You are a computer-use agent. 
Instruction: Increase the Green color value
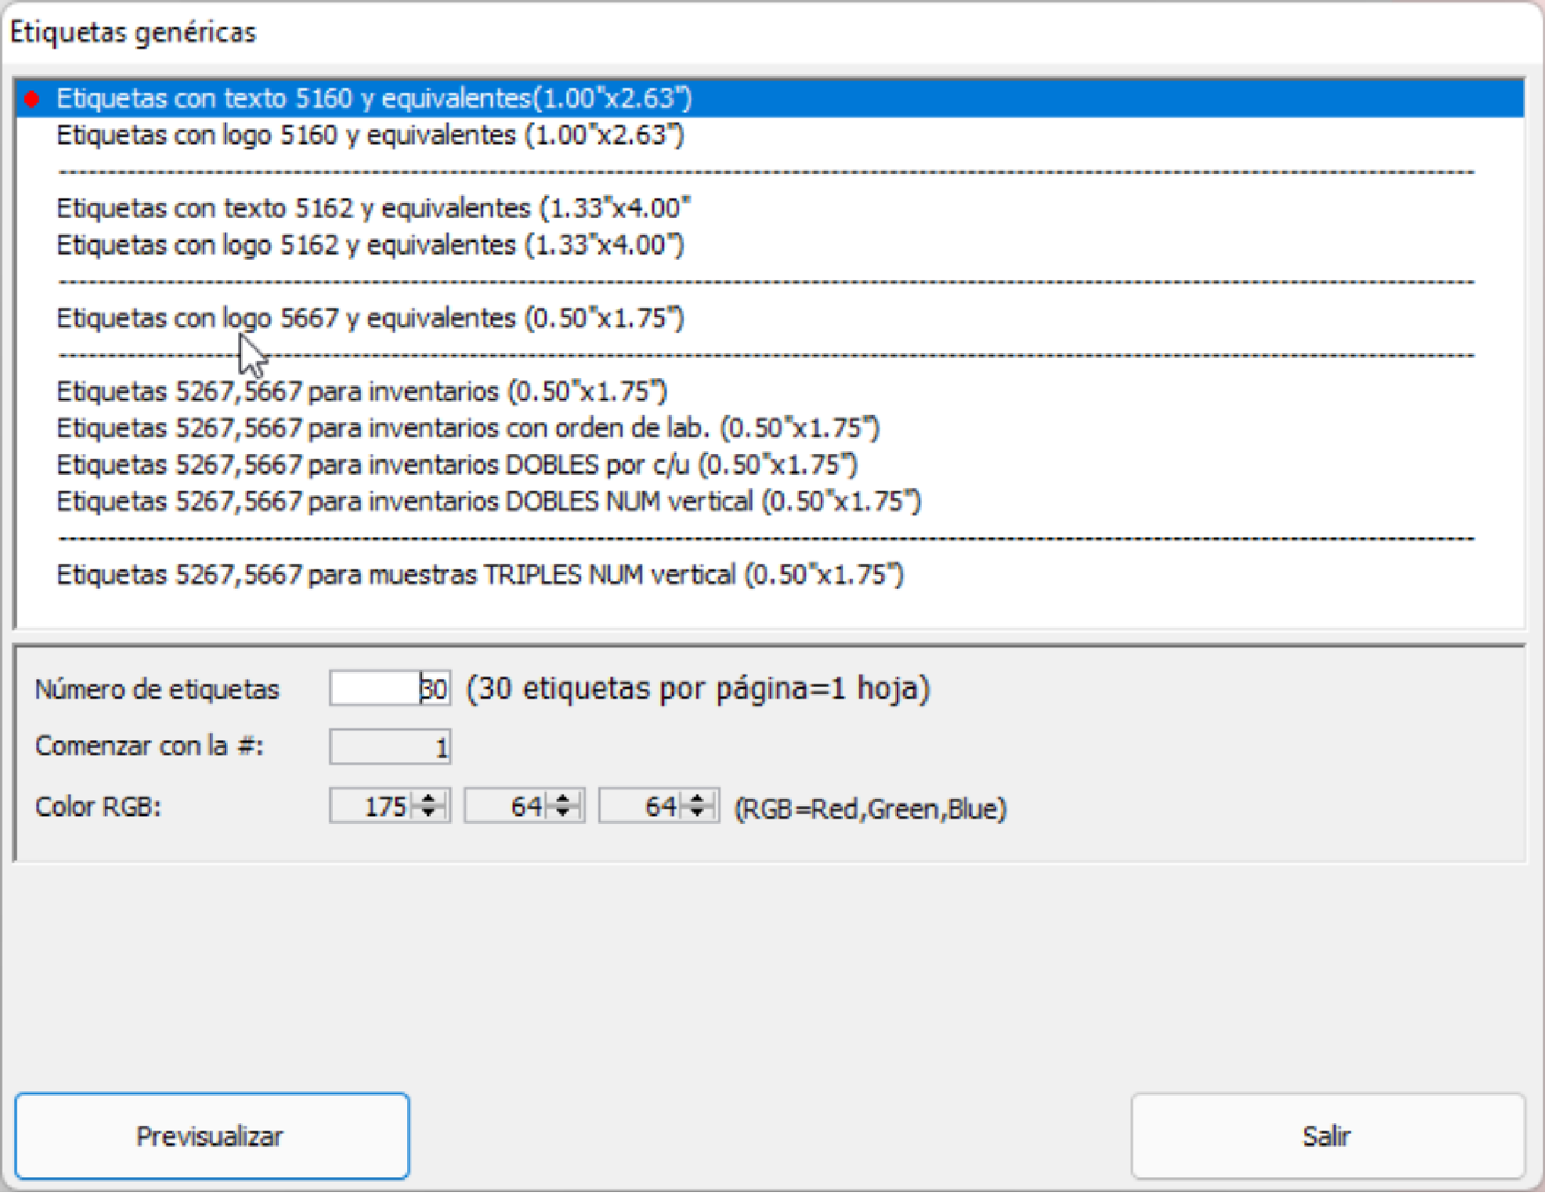[x=563, y=798]
